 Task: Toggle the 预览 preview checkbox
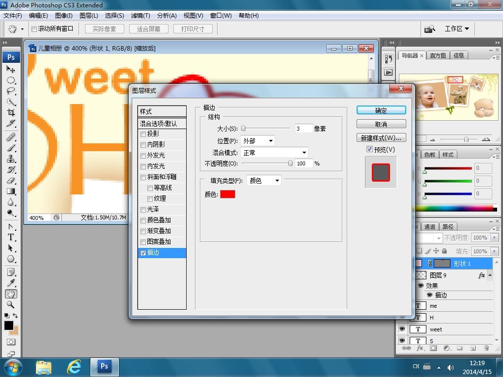[x=369, y=149]
